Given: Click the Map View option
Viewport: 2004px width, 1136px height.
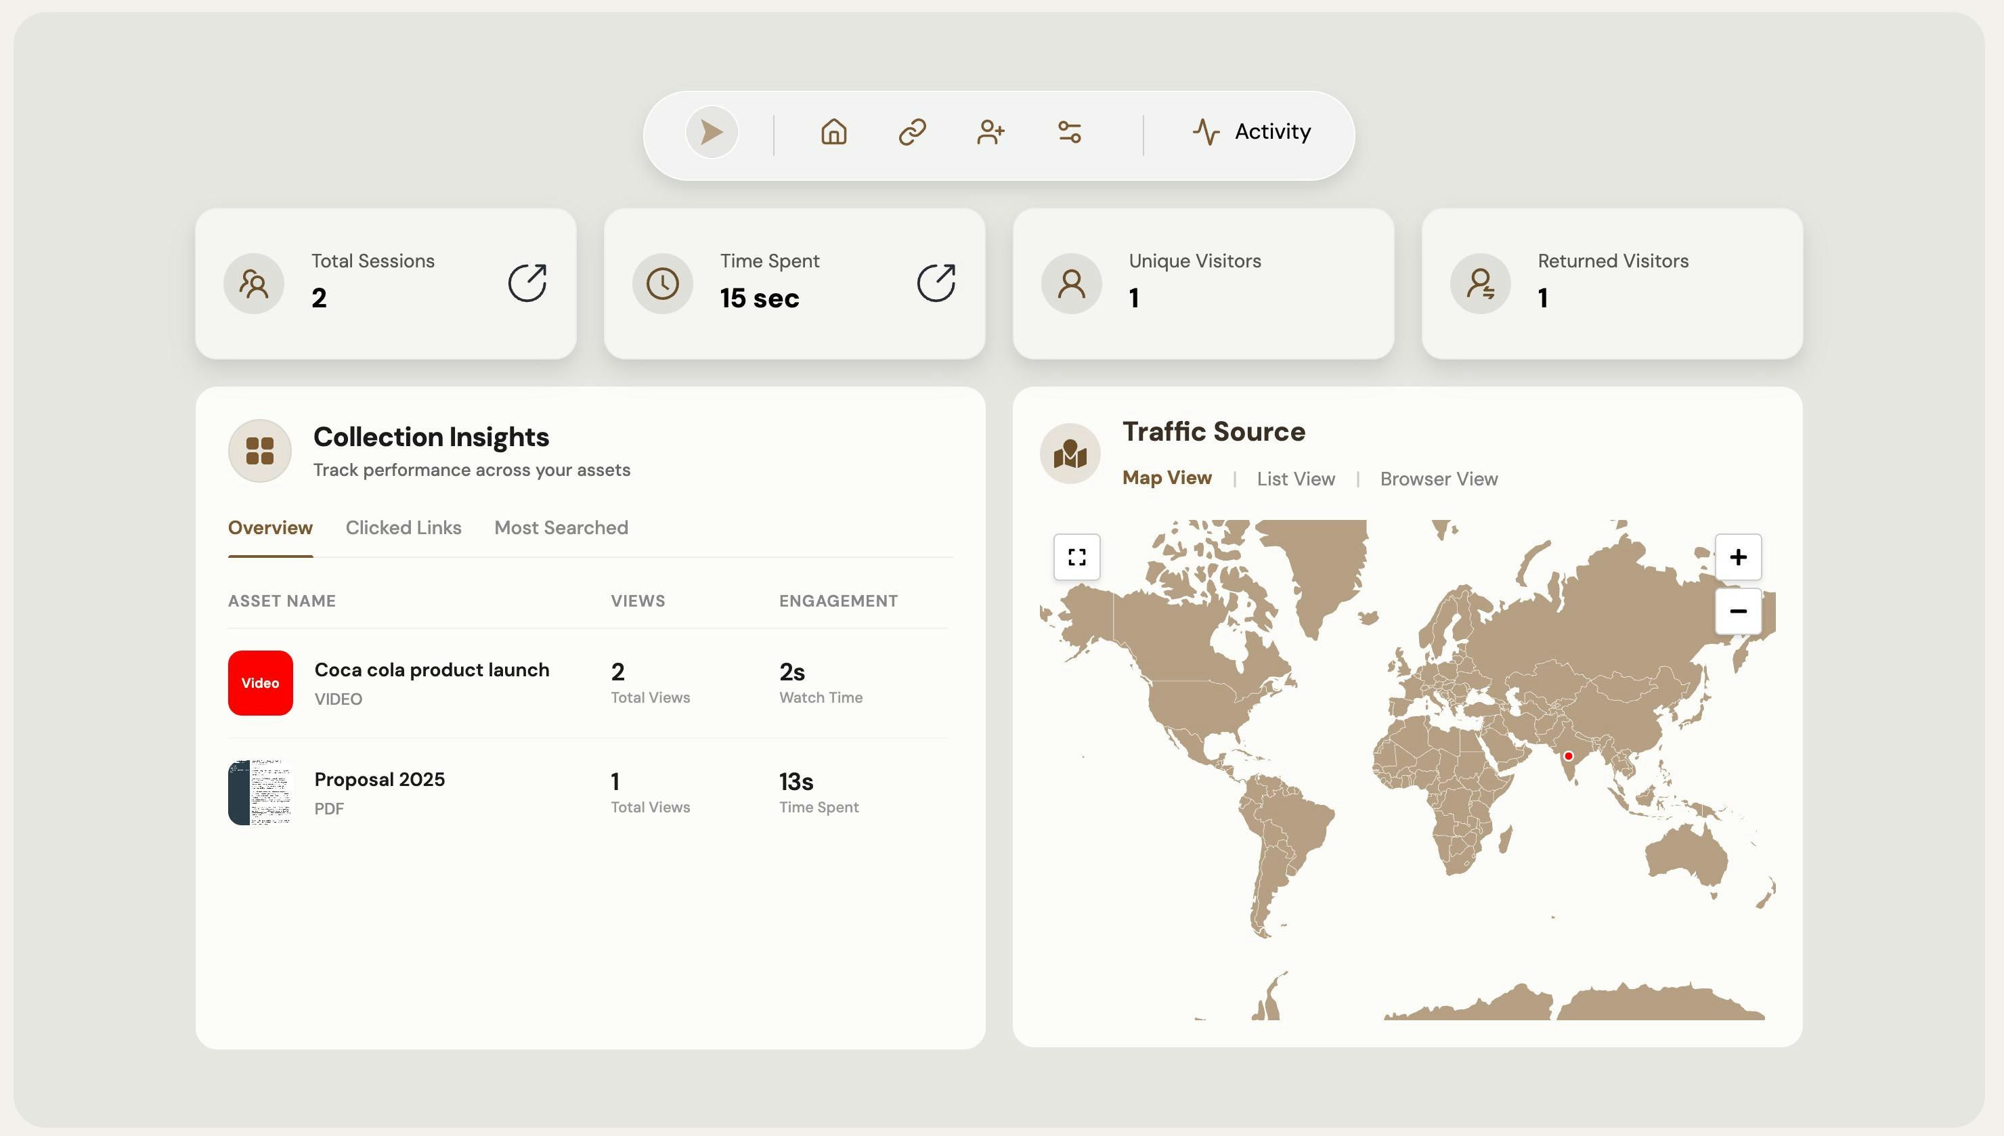Looking at the screenshot, I should click(x=1167, y=477).
